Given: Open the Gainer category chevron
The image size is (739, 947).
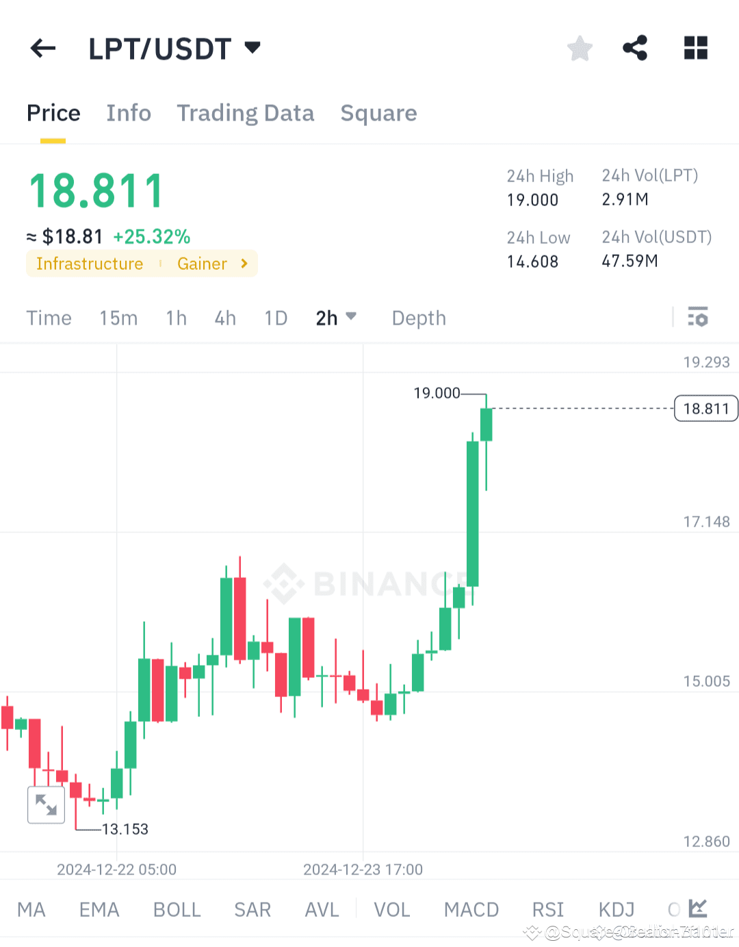Looking at the screenshot, I should tap(244, 263).
